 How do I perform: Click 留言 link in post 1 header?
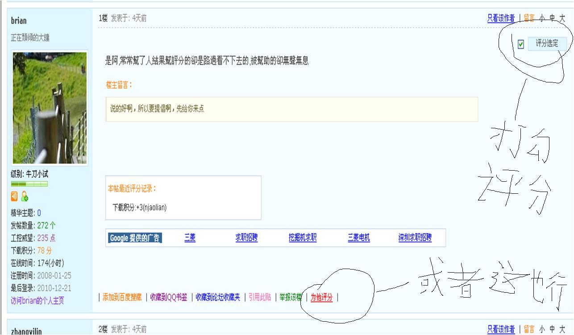coord(529,18)
